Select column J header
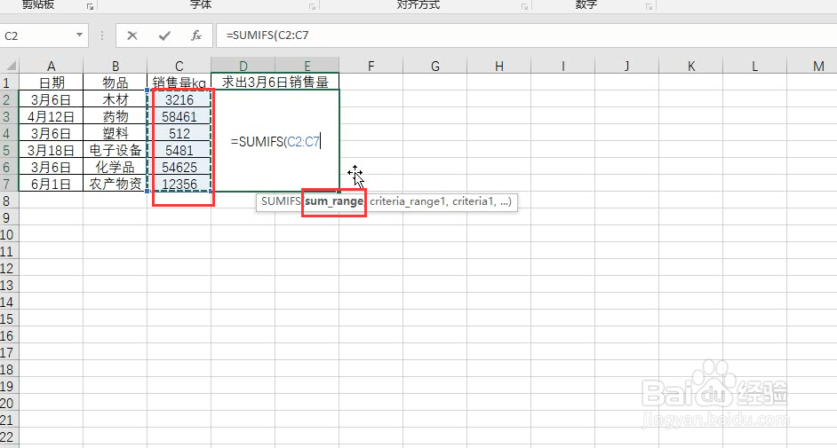Viewport: 837px width, 448px height. [626, 66]
